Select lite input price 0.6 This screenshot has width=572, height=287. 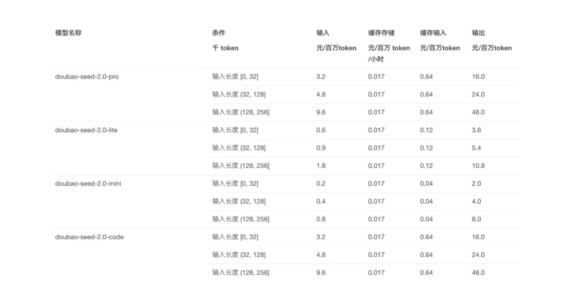pyautogui.click(x=321, y=130)
